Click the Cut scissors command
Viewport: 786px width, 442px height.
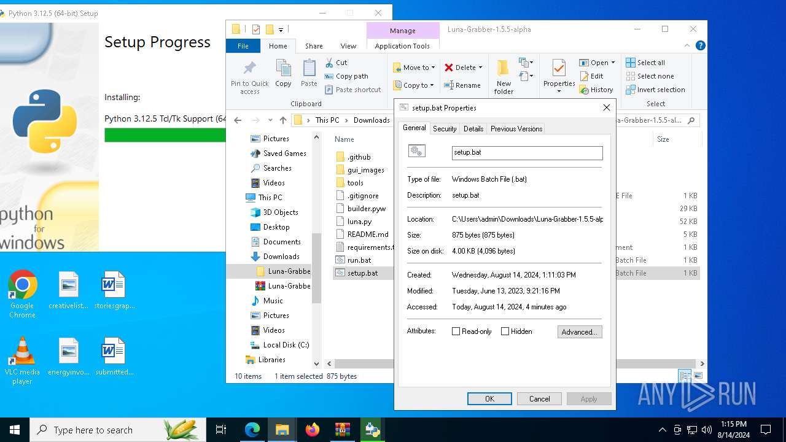click(x=336, y=63)
